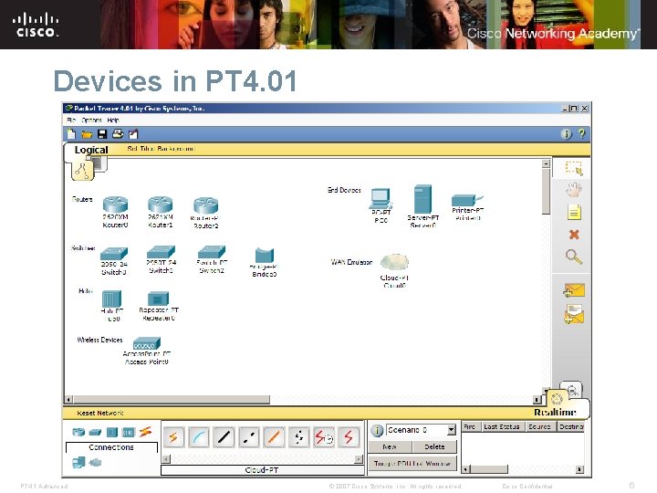Click the New scenario button
This screenshot has width=657, height=493.
pos(390,446)
